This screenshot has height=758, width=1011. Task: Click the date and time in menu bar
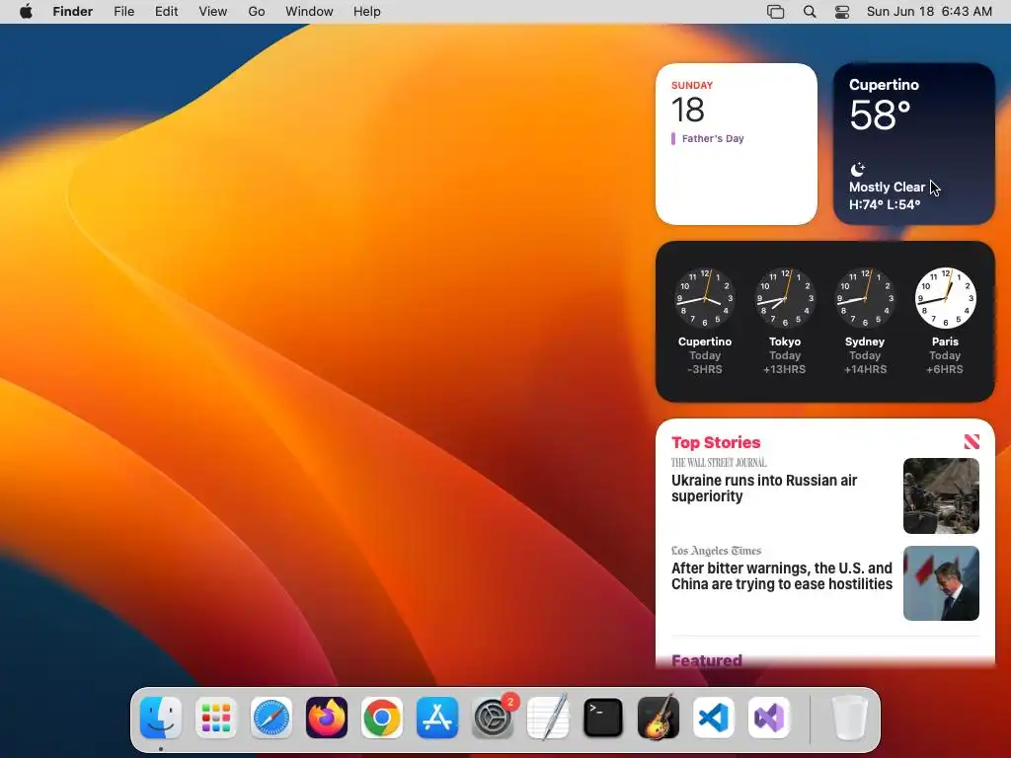pyautogui.click(x=929, y=12)
